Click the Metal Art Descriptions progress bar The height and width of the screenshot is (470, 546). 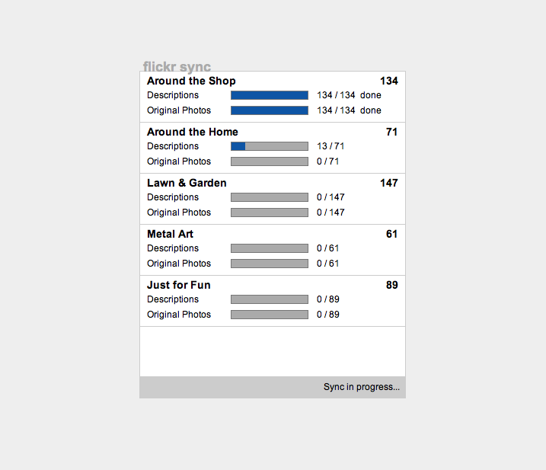tap(270, 248)
